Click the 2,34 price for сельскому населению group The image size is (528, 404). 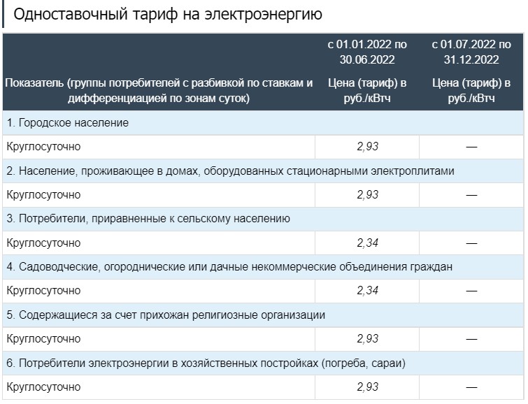click(367, 243)
